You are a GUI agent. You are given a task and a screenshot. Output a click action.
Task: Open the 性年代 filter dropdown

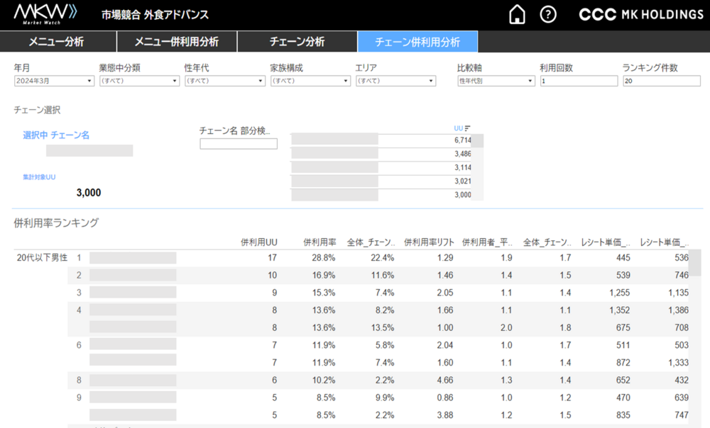click(224, 81)
